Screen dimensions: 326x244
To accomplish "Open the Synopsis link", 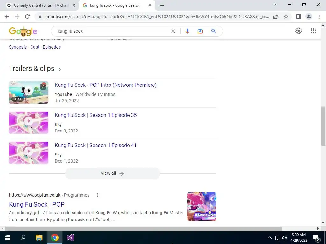I will [x=18, y=47].
